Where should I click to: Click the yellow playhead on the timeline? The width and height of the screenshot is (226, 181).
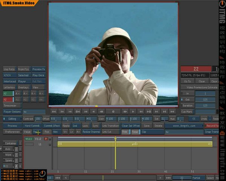click(116, 139)
